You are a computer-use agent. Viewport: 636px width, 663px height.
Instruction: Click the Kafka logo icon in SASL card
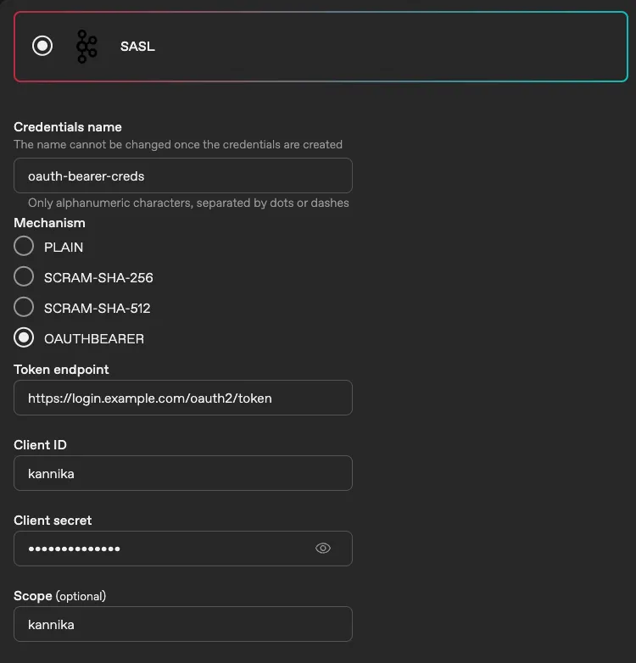86,47
